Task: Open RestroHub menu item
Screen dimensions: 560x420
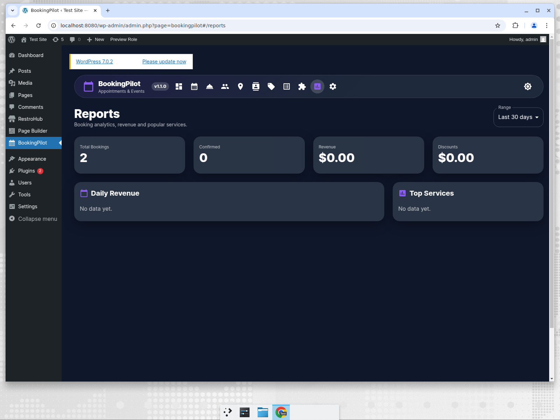Action: [x=34, y=119]
